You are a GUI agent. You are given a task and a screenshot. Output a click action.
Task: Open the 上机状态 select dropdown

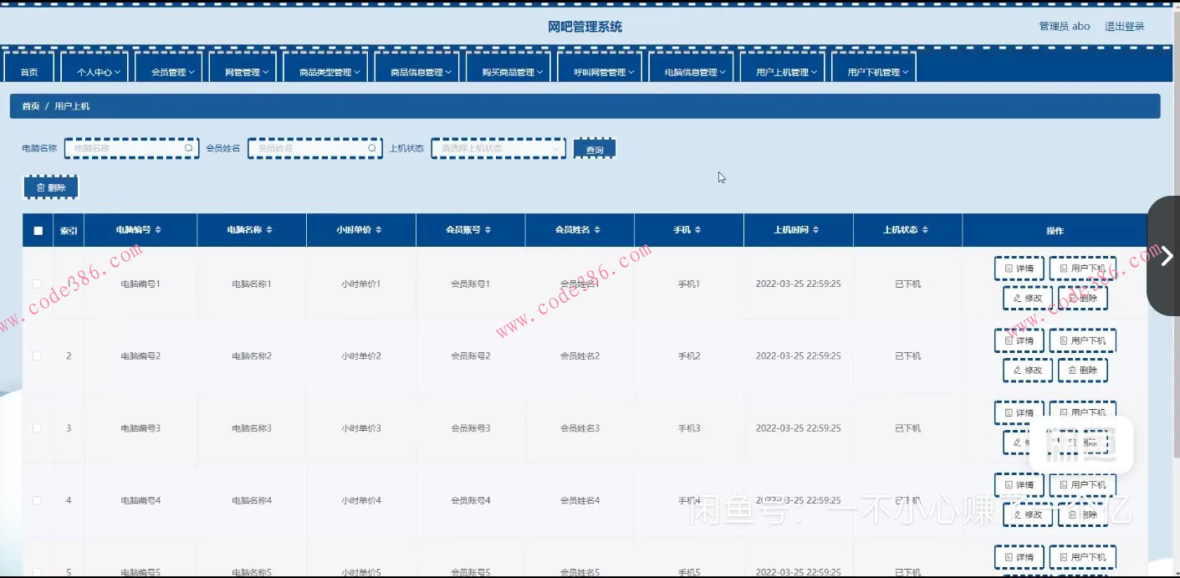498,148
